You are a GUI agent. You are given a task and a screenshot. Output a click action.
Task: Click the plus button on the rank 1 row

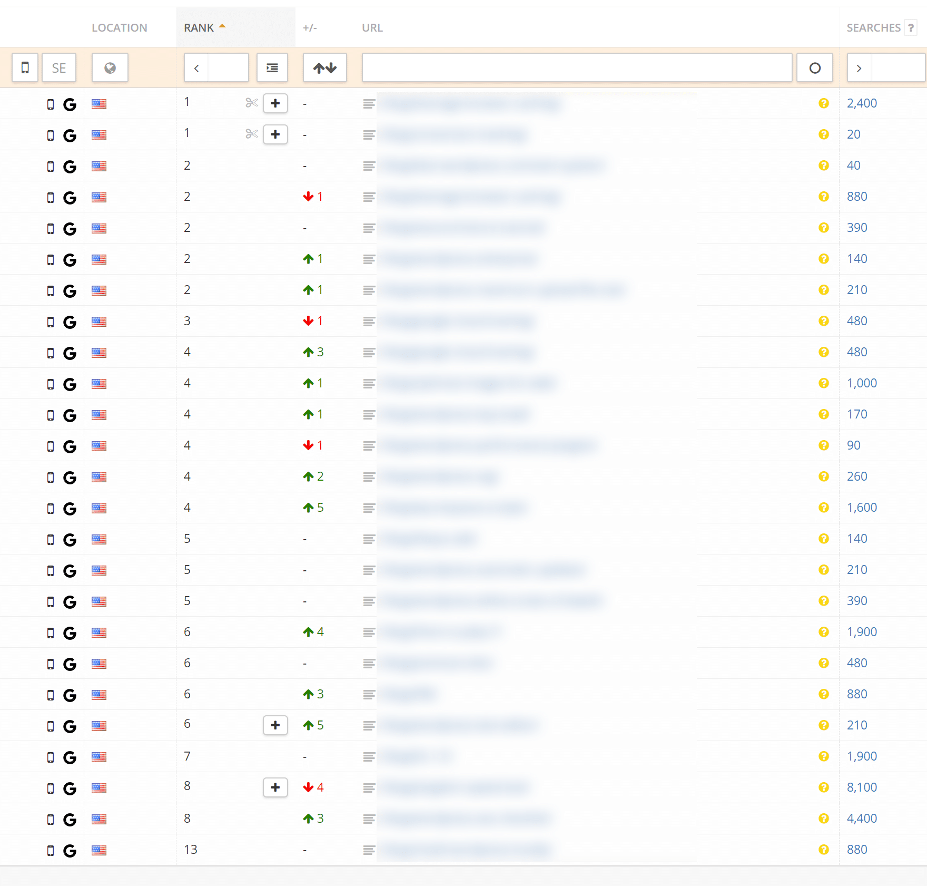275,103
